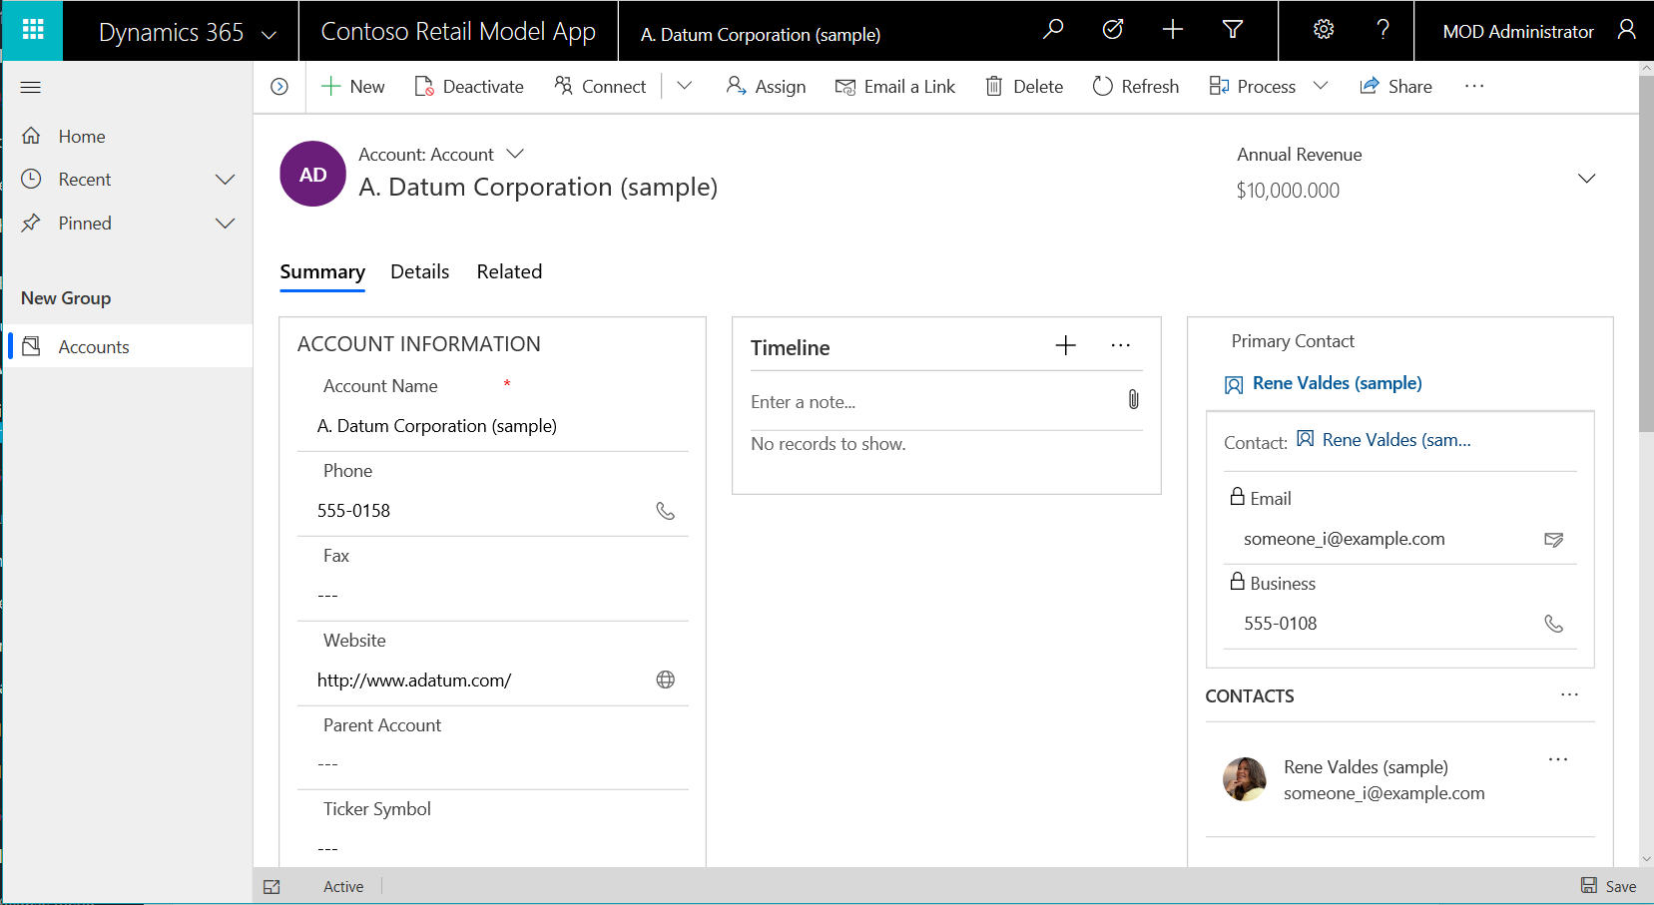Expand the Recent navigation group
This screenshot has width=1654, height=905.
pos(226,180)
